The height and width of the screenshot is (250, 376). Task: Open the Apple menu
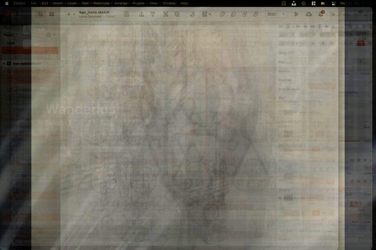[7, 3]
